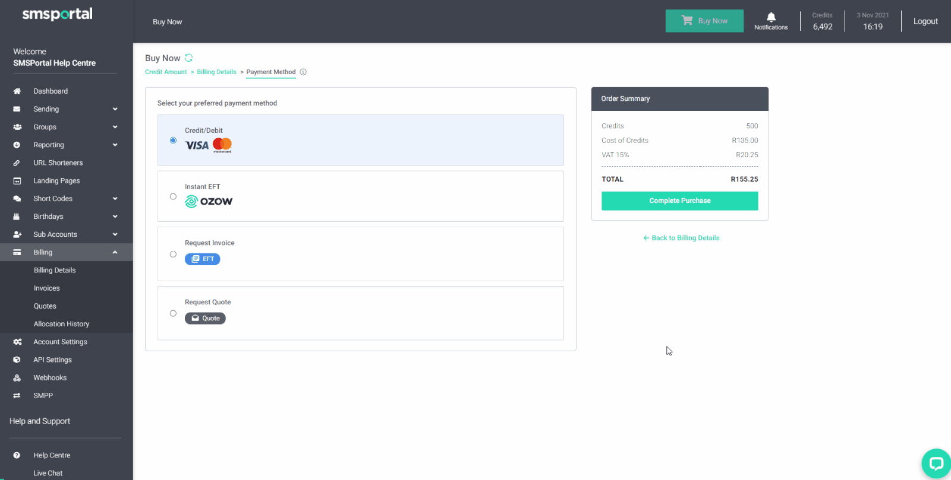Click the refresh icon beside Buy Now heading
Screen dimensions: 951x480
pyautogui.click(x=189, y=58)
